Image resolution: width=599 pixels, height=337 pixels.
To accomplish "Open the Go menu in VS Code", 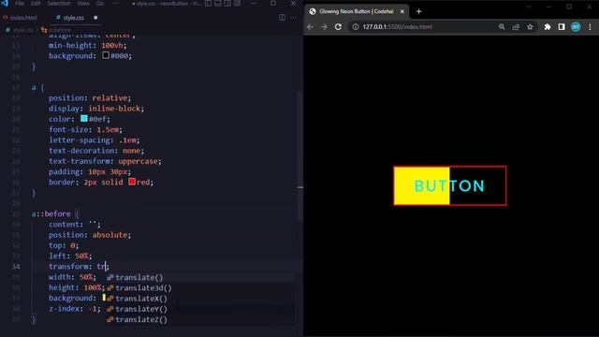I will point(100,4).
